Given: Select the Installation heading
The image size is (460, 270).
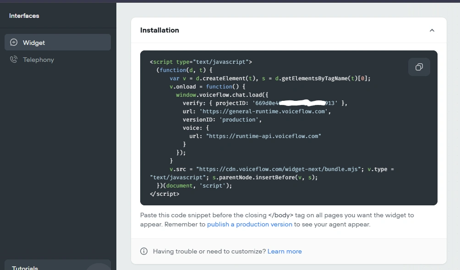Looking at the screenshot, I should [x=159, y=30].
